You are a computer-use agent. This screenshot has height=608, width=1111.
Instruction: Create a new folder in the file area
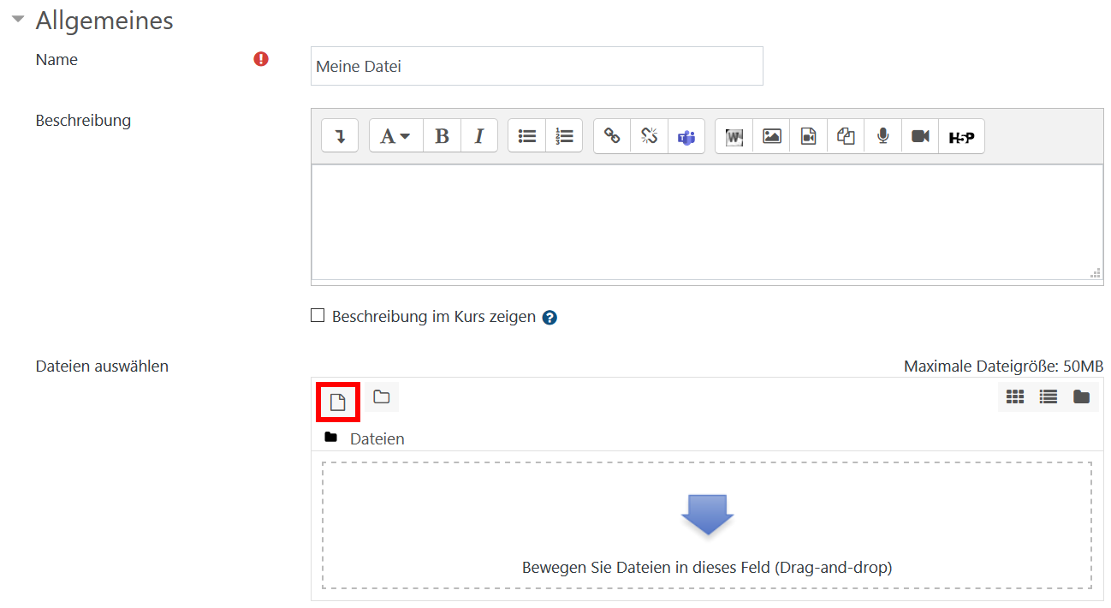tap(382, 396)
